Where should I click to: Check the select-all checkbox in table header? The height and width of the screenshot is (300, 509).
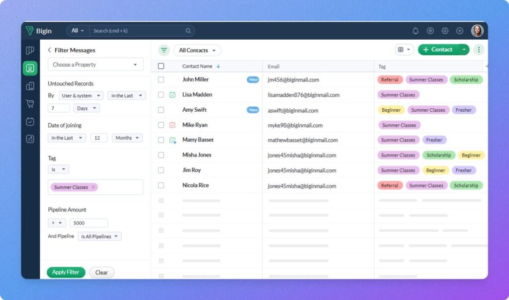(161, 66)
